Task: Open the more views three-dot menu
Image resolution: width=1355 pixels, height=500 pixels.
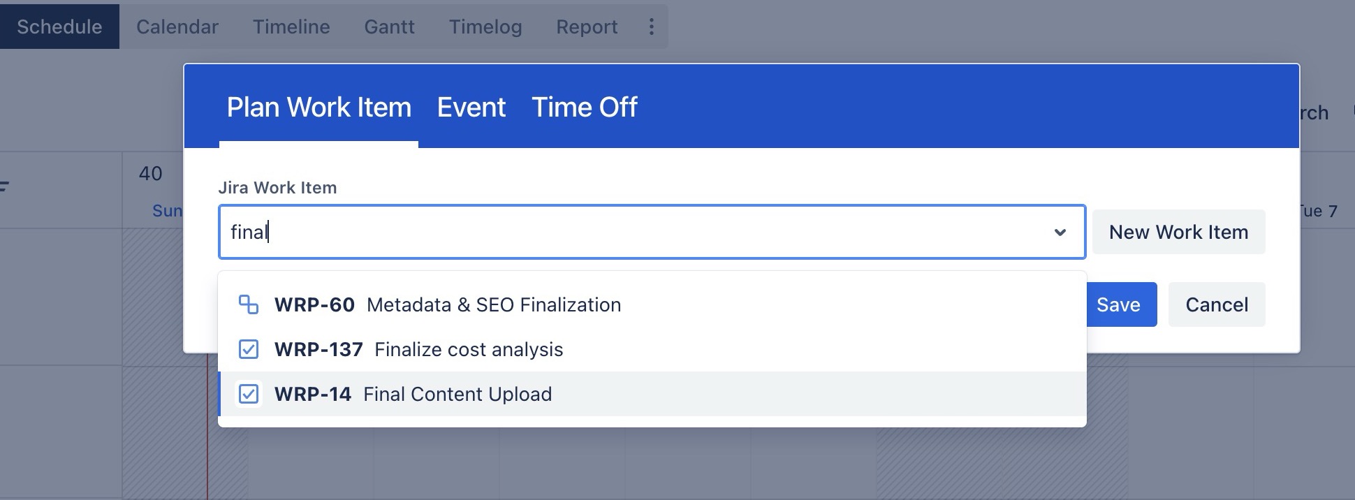Action: coord(651,27)
